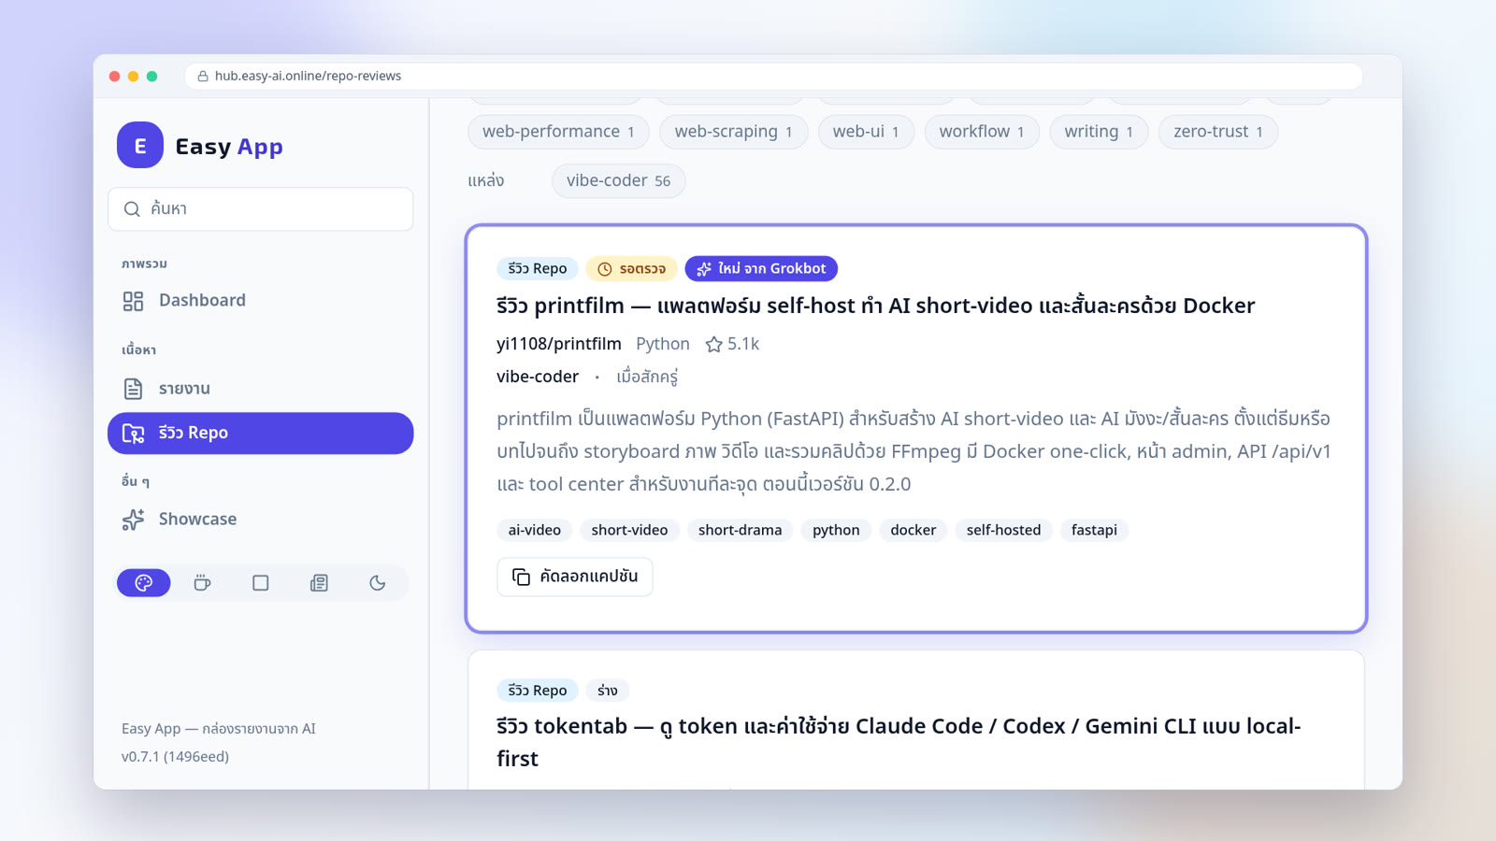
Task: Click the เมื่อสักครู่ timestamp
Action: 647,377
